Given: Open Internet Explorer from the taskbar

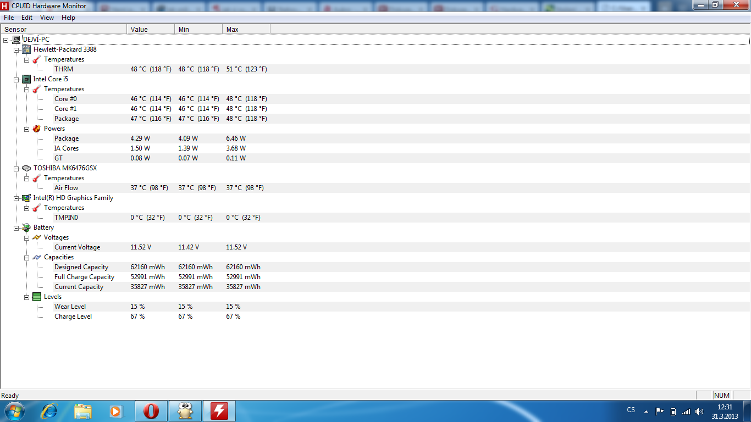Looking at the screenshot, I should [49, 411].
